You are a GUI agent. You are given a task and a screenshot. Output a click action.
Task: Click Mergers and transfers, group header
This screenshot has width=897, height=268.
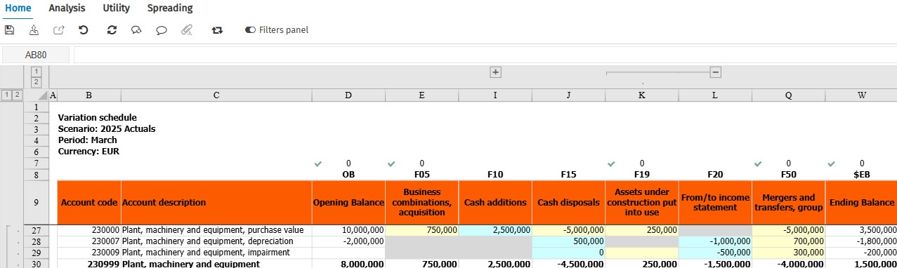pos(788,202)
